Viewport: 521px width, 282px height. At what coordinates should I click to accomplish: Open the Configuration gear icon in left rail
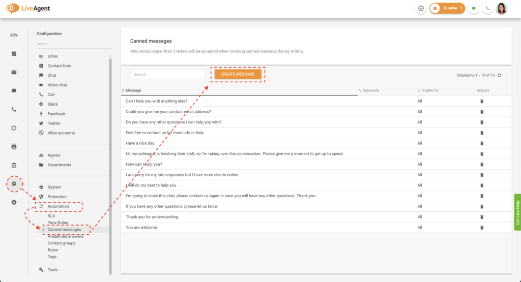coord(14,183)
